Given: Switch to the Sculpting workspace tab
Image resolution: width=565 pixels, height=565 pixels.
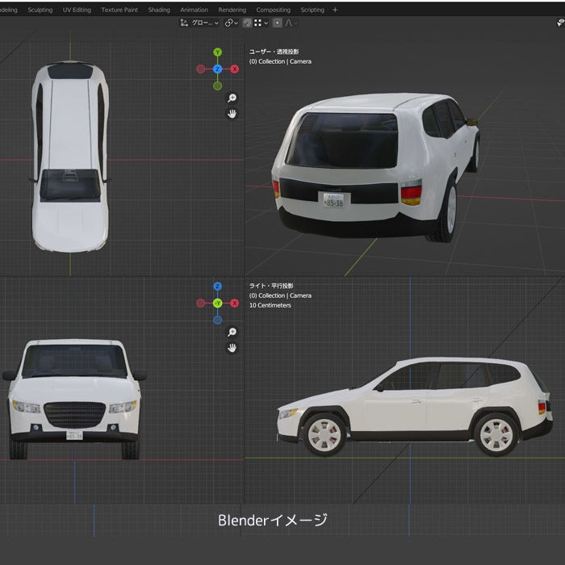Looking at the screenshot, I should pyautogui.click(x=40, y=10).
